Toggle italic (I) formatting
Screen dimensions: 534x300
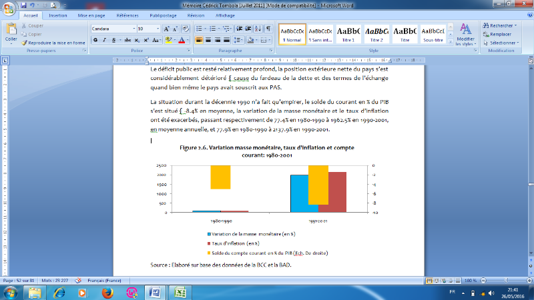click(104, 40)
